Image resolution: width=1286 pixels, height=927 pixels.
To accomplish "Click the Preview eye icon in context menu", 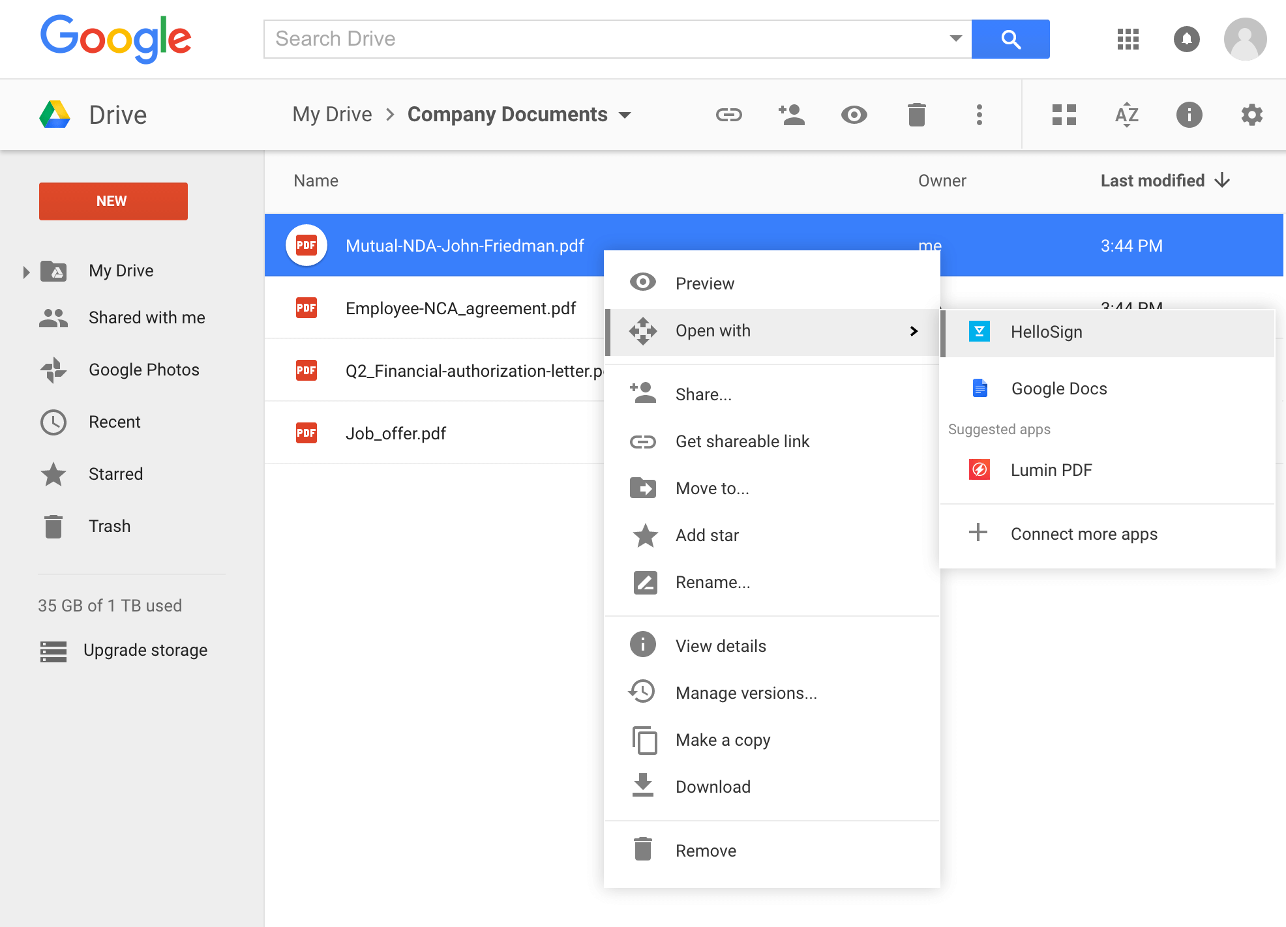I will click(643, 284).
